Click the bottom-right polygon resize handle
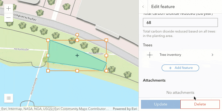Screen dimensions: 222x111 [x=106, y=71]
